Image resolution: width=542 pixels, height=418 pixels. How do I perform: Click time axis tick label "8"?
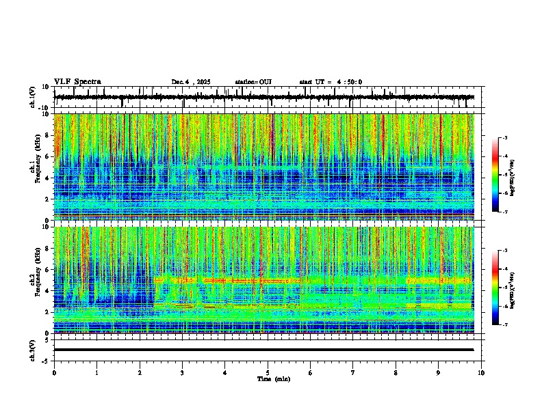click(396, 373)
